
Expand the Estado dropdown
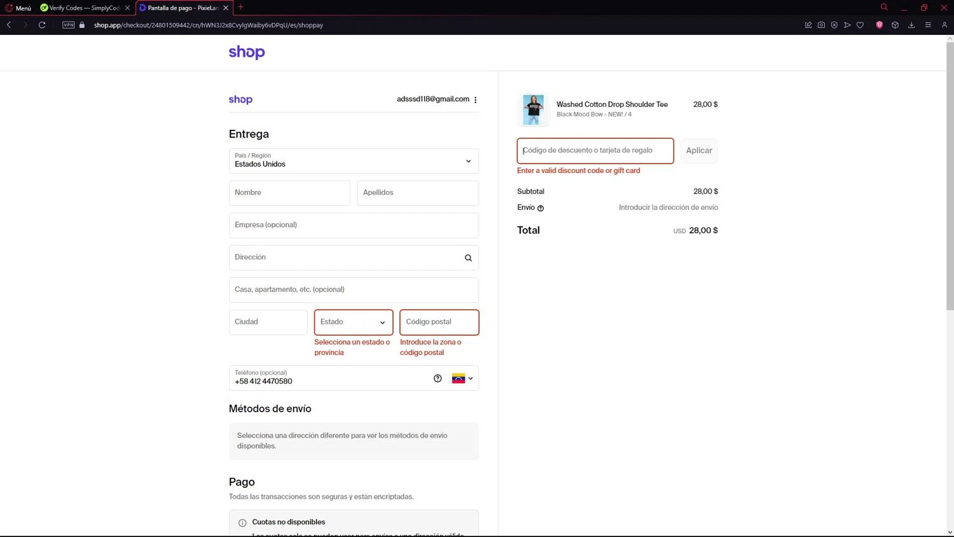(x=354, y=322)
